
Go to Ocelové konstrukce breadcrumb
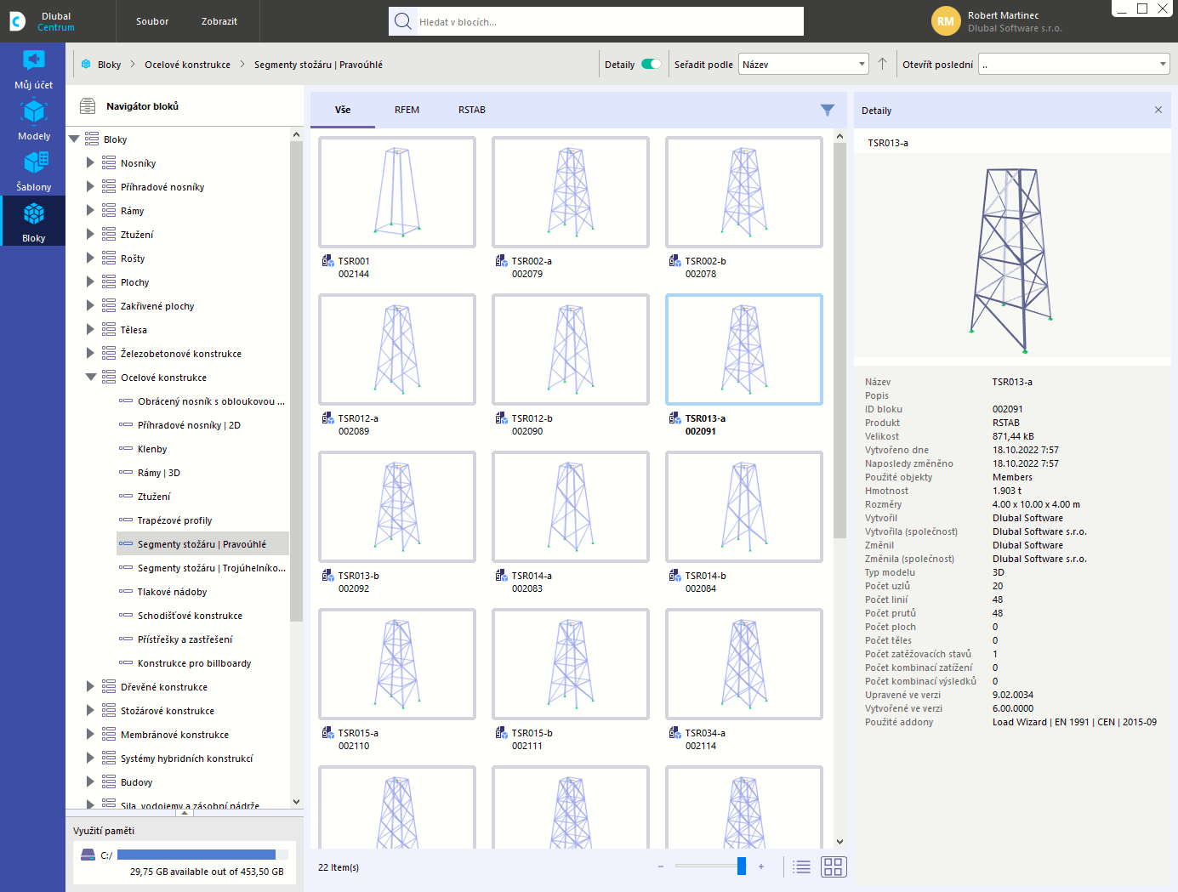(187, 65)
